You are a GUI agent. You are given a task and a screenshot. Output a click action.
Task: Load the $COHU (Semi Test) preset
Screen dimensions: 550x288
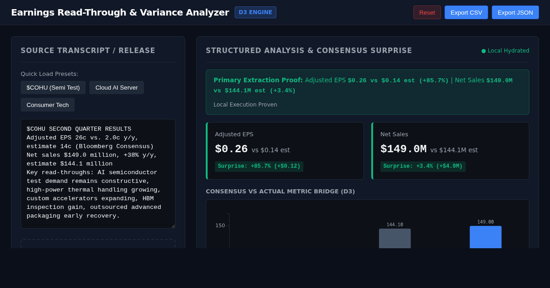tap(53, 87)
